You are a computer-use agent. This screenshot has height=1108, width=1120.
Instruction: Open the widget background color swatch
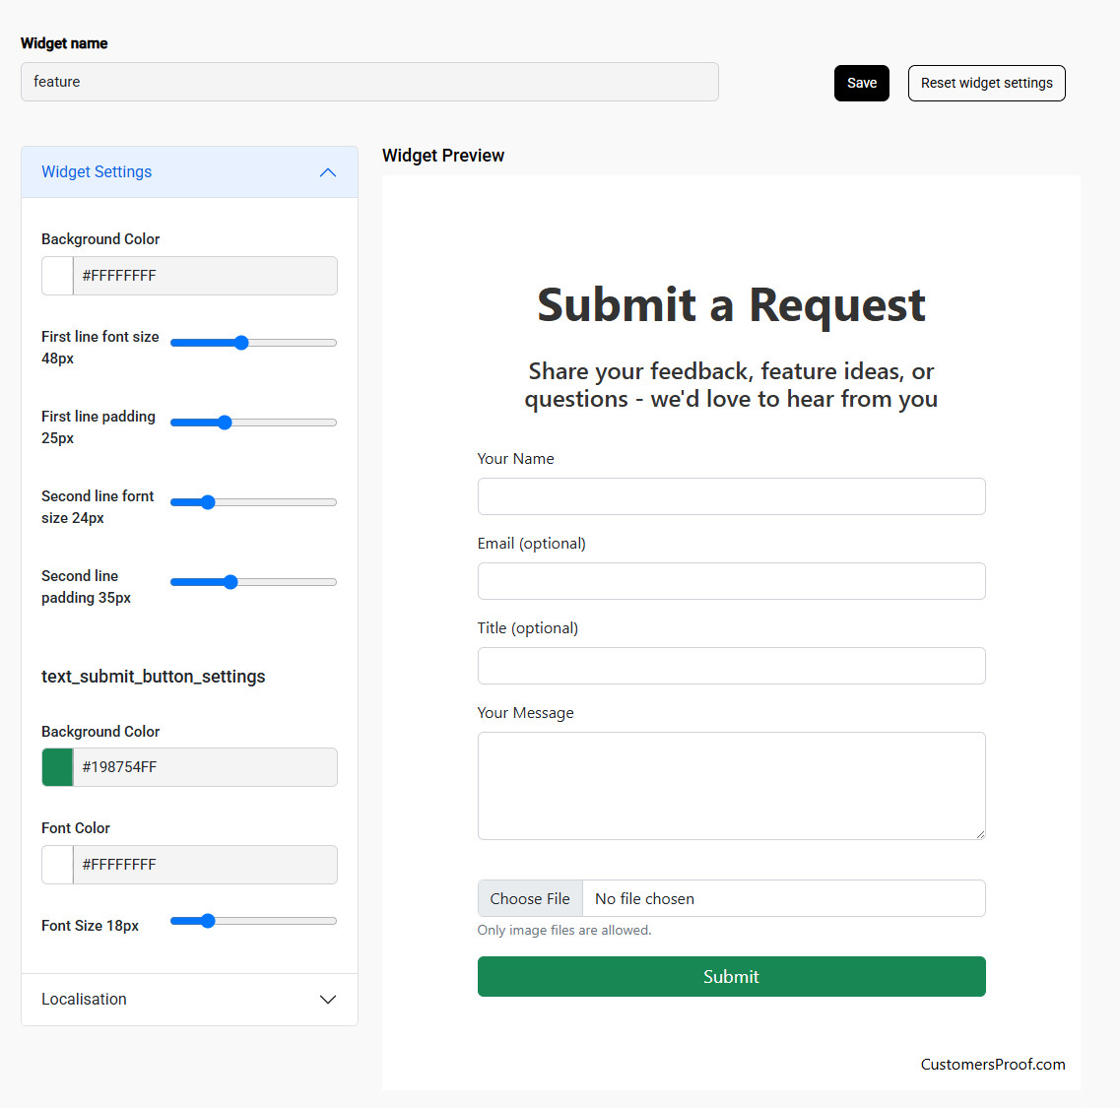point(57,276)
